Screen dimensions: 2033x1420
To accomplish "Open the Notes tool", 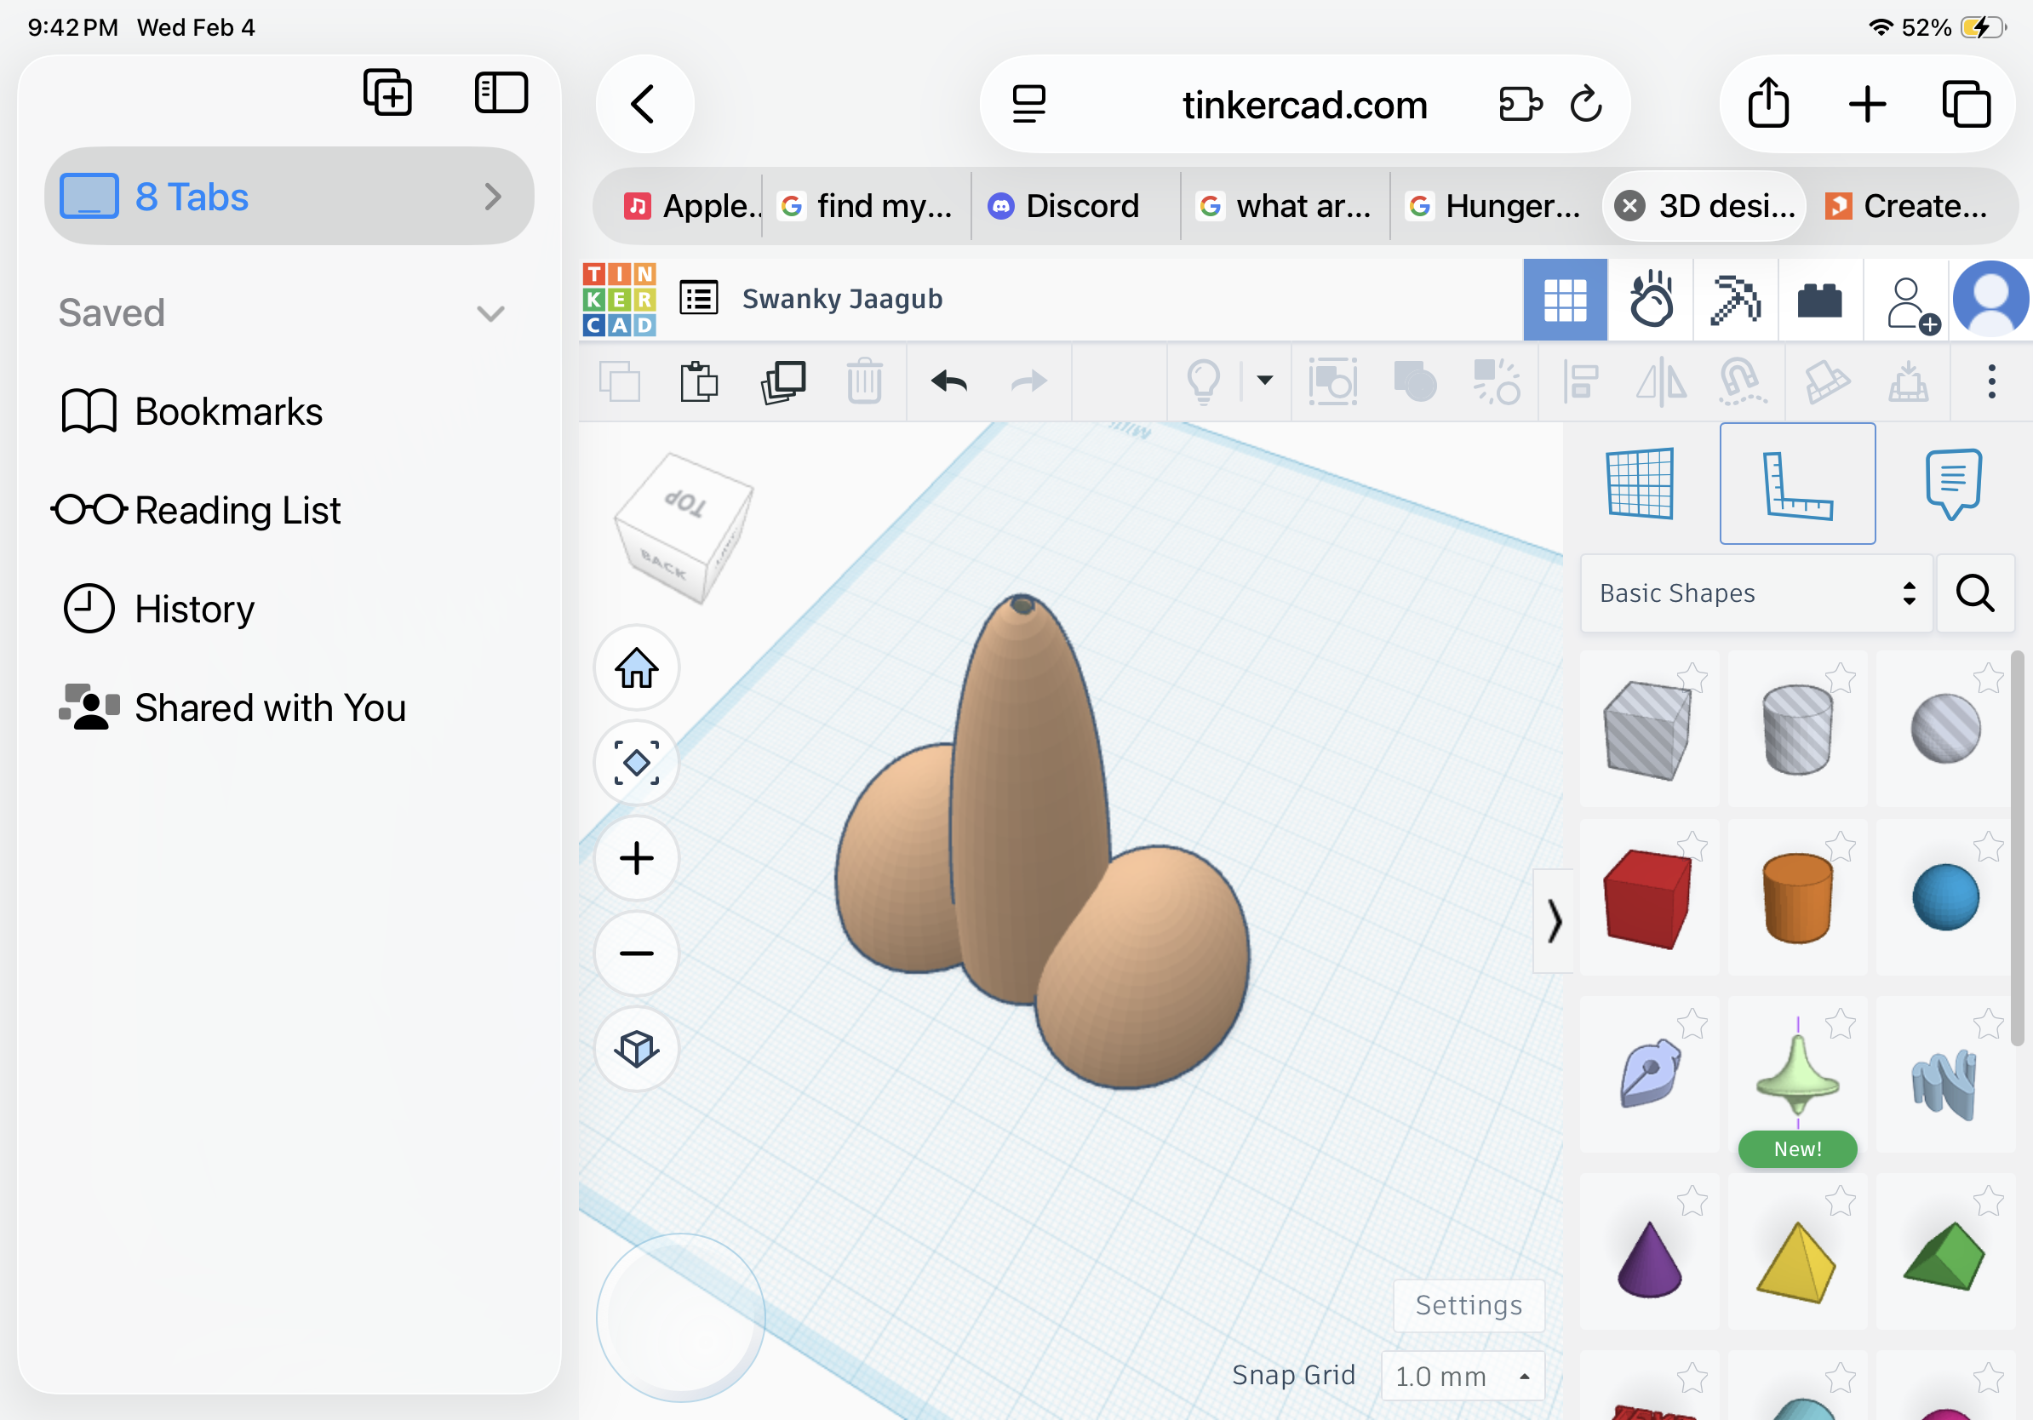I will 1953,484.
